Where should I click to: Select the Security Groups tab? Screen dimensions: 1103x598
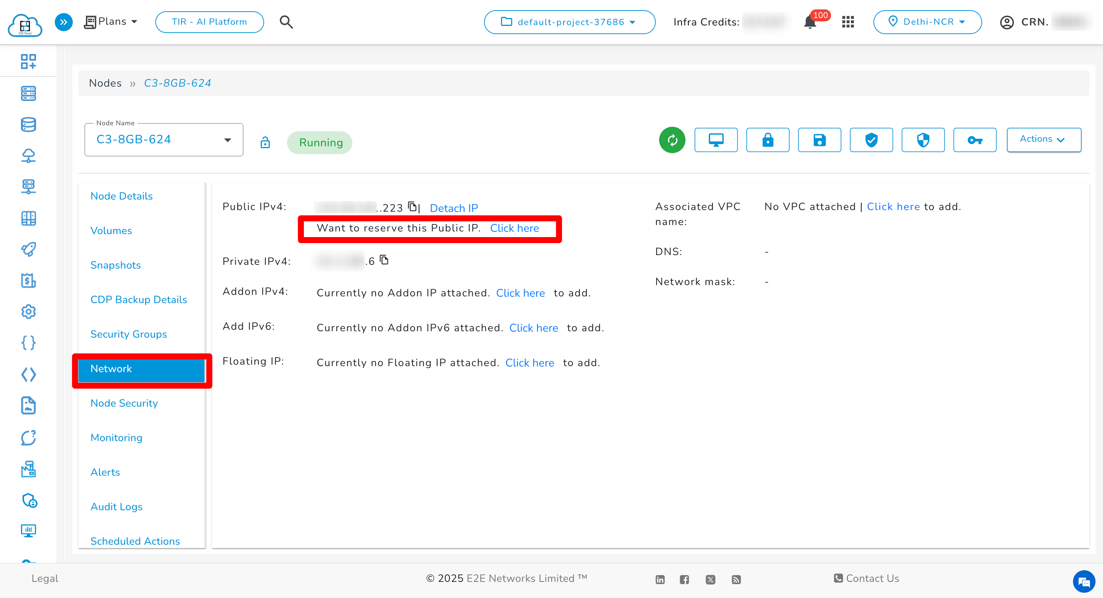pos(128,334)
